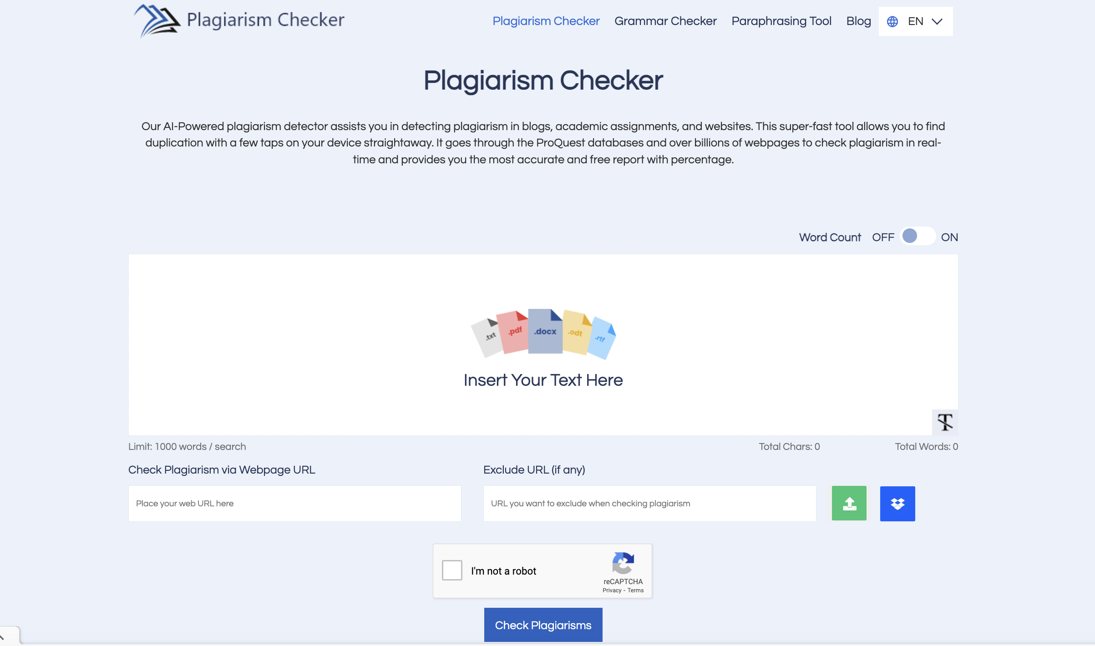Click the Check Plagiarisms button
This screenshot has width=1095, height=646.
[x=543, y=625]
